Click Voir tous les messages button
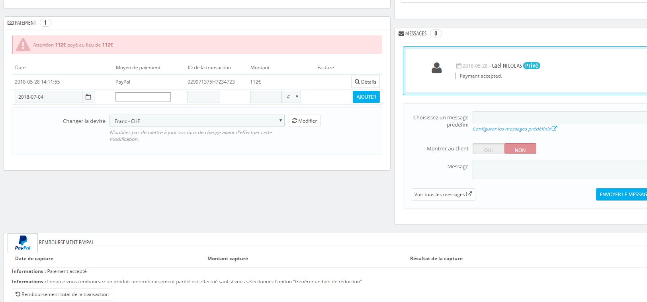 443,195
